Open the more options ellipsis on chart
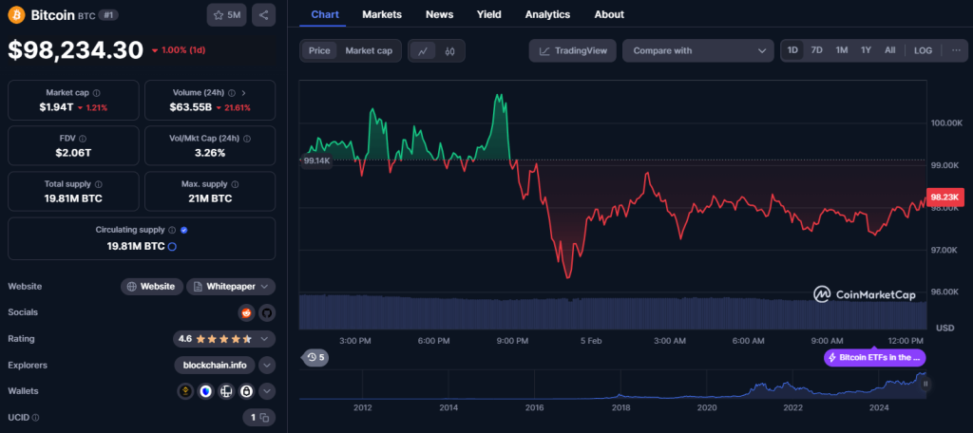Screen dimensions: 973x433 (954, 50)
